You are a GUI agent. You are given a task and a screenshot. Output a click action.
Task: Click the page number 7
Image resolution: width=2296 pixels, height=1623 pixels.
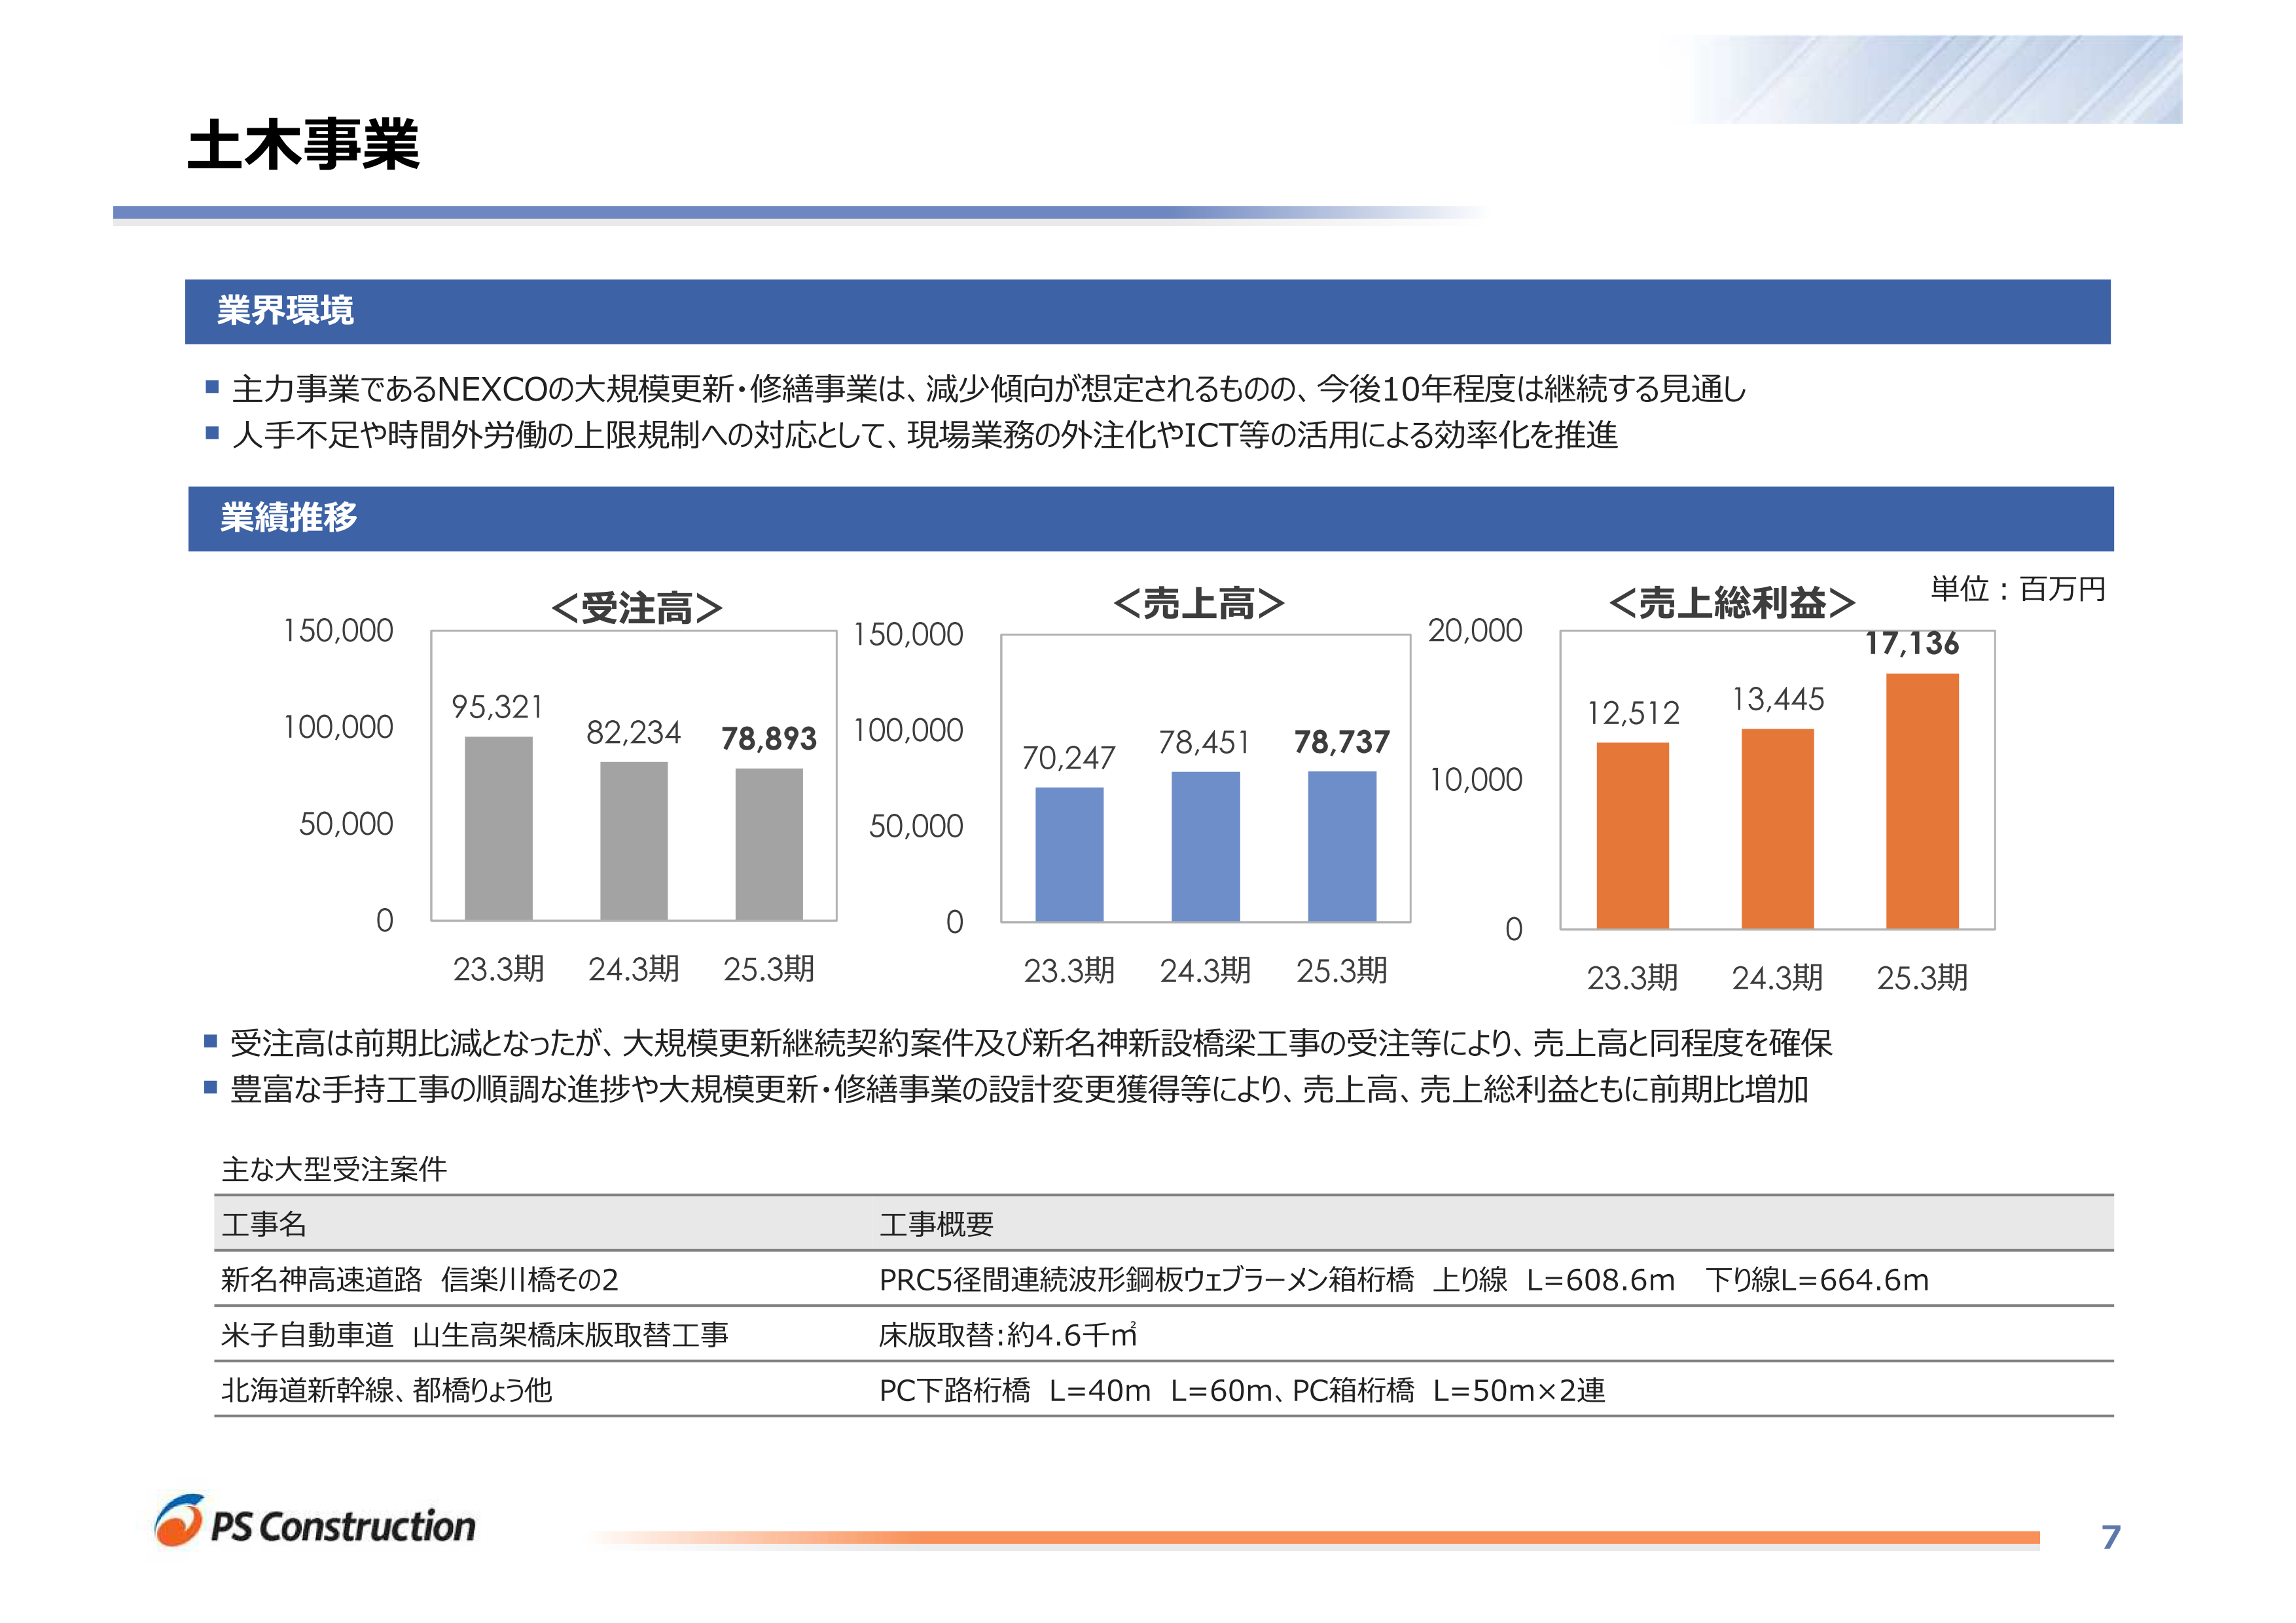tap(2111, 1537)
